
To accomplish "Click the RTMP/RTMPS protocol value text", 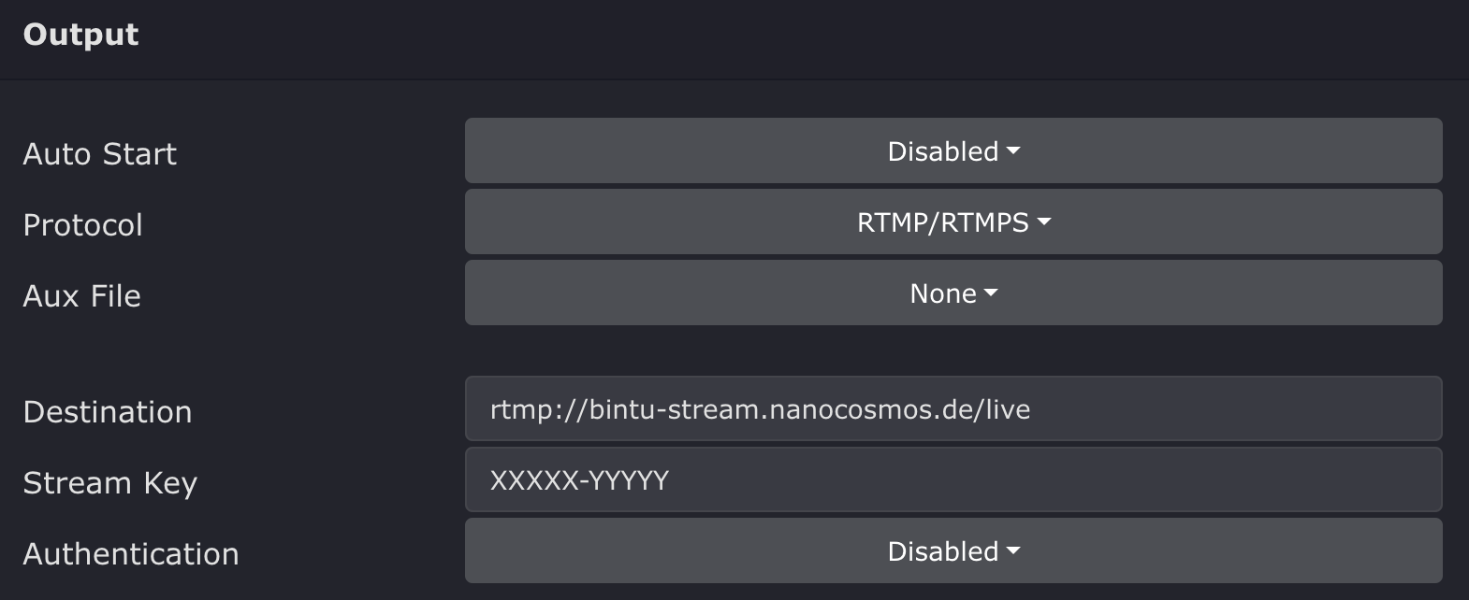I will 942,222.
